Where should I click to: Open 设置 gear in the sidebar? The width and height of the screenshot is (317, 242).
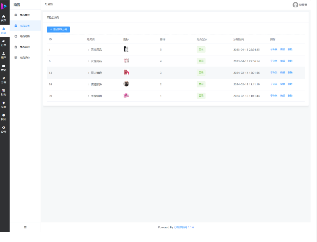click(x=4, y=130)
